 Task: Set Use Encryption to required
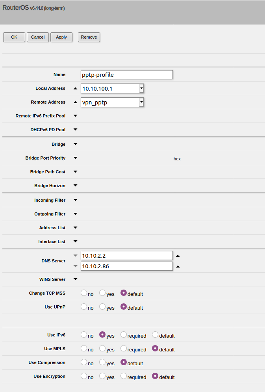pos(124,376)
